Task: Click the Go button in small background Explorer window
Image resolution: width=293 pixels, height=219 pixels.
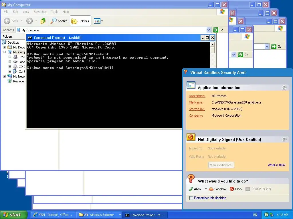Action: click(243, 55)
